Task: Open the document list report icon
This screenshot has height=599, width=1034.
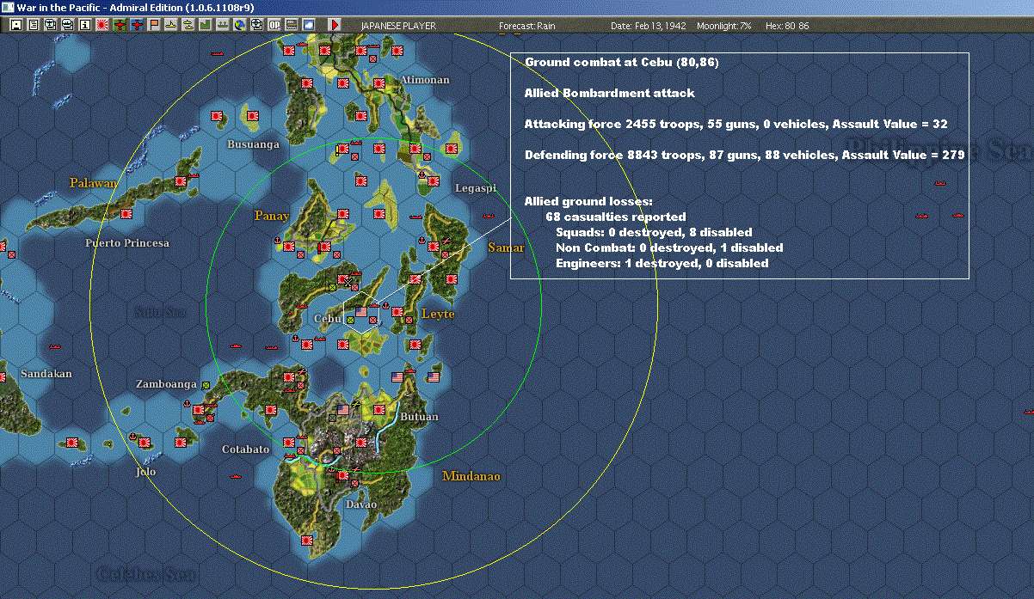Action: coord(34,25)
